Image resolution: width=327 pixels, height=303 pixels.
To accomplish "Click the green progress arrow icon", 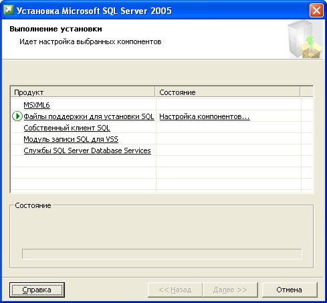I will 17,116.
